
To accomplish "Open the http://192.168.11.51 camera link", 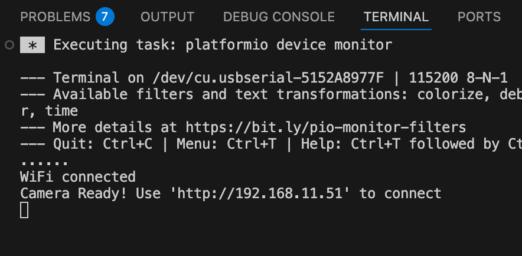I will pos(260,193).
